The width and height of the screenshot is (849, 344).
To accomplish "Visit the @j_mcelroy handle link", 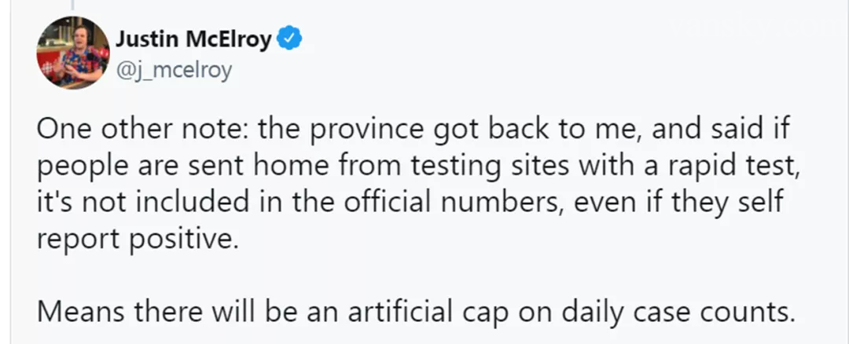I will [x=174, y=71].
